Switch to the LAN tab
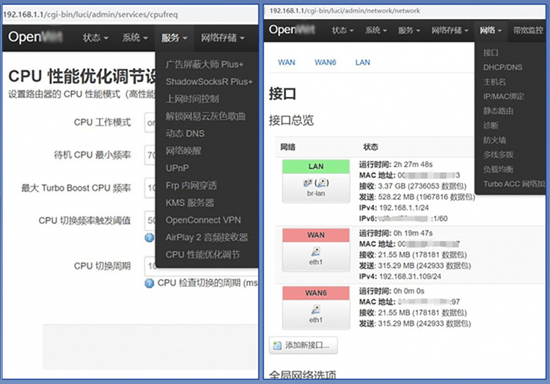Image resolution: width=550 pixels, height=384 pixels. click(x=362, y=62)
